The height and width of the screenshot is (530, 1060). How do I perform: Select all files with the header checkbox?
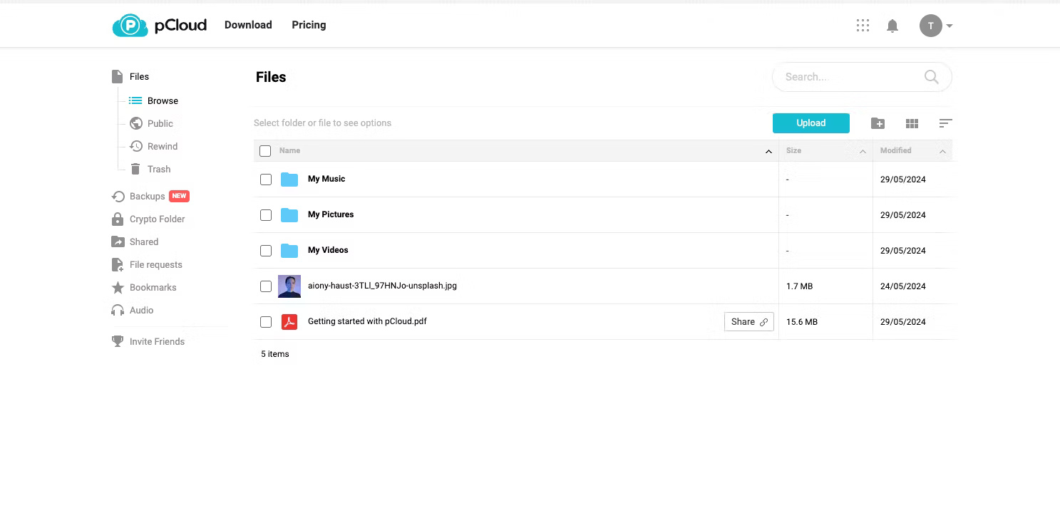[x=265, y=150]
